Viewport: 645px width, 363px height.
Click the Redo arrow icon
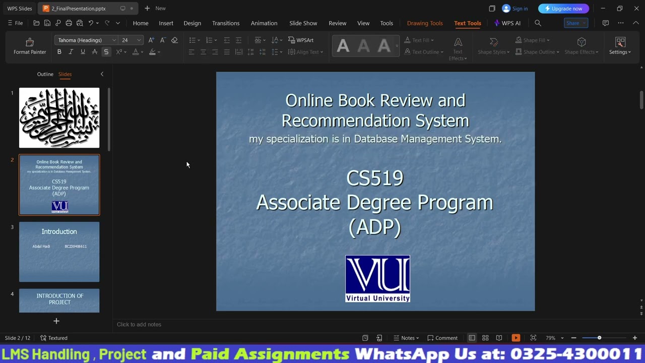click(107, 23)
